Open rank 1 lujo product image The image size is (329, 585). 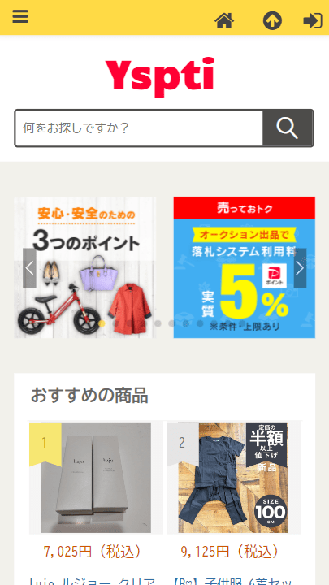point(96,478)
